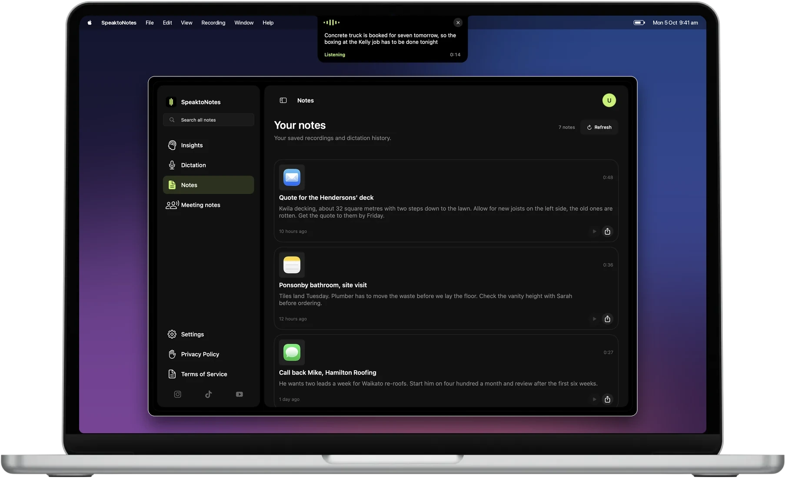Open the Privacy Policy link
This screenshot has width=785, height=478.
click(209, 354)
